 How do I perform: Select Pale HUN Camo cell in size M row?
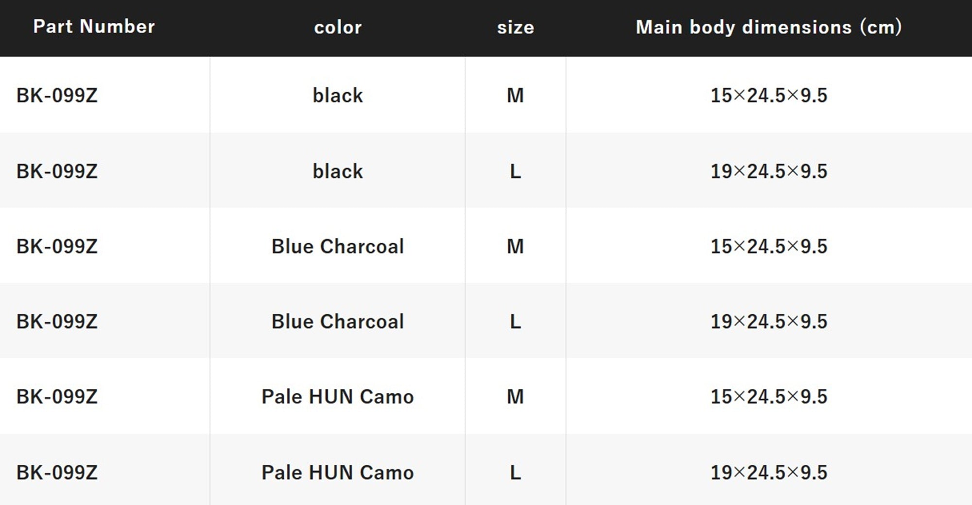click(x=338, y=397)
